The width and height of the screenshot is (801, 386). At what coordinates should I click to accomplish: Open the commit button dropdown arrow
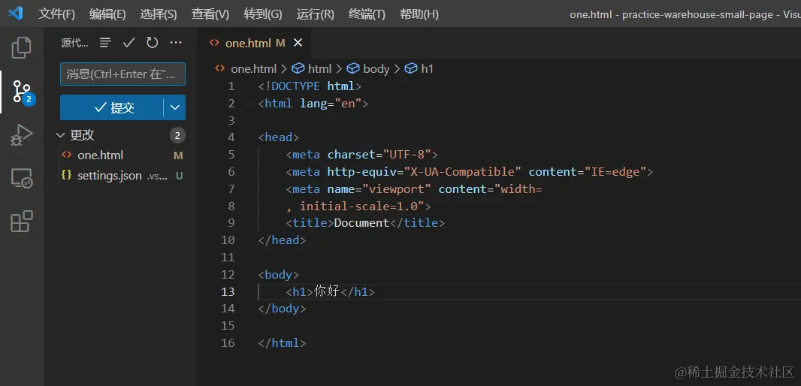pos(175,107)
